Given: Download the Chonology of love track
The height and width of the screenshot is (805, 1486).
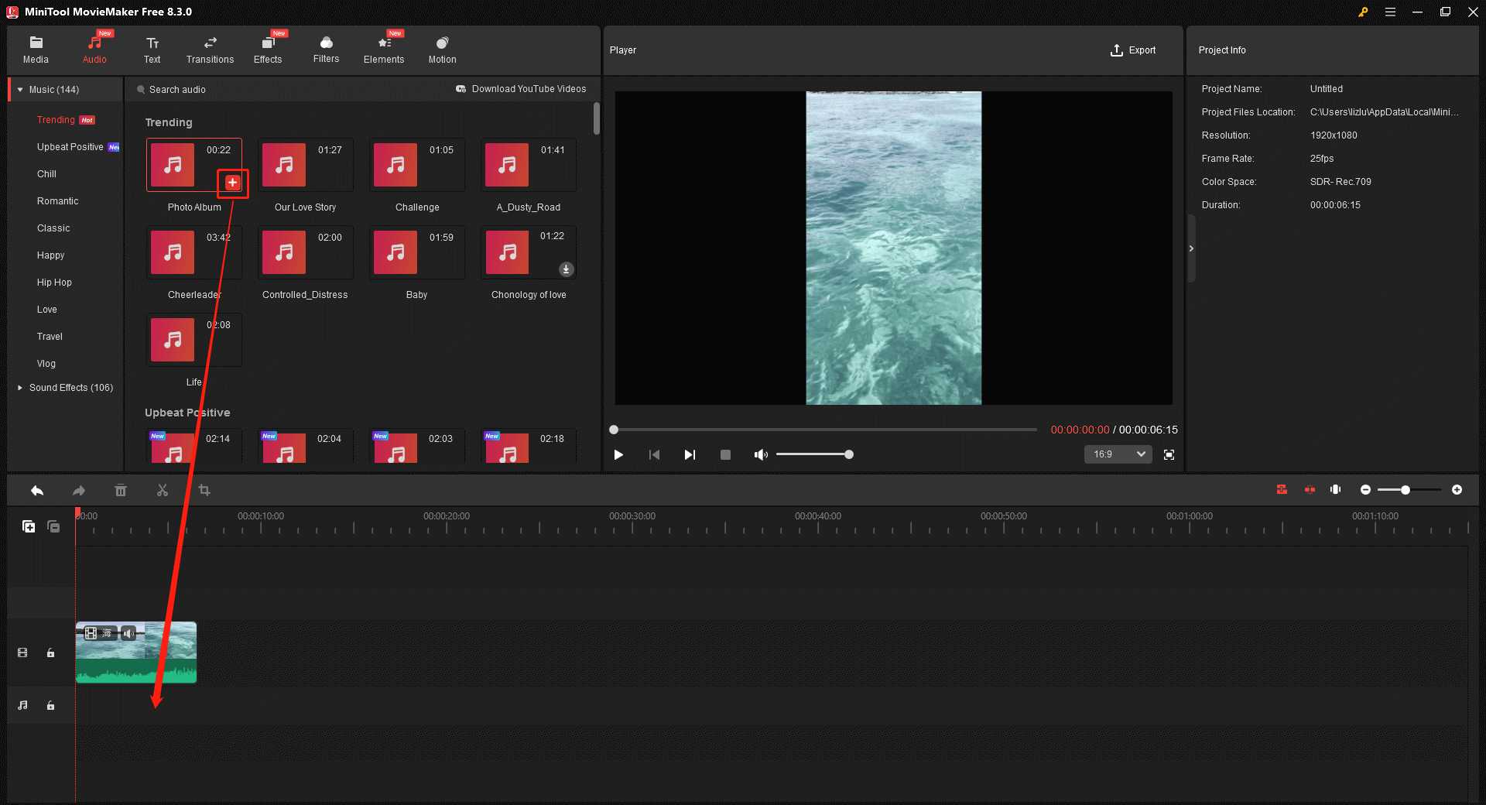Looking at the screenshot, I should click(566, 269).
